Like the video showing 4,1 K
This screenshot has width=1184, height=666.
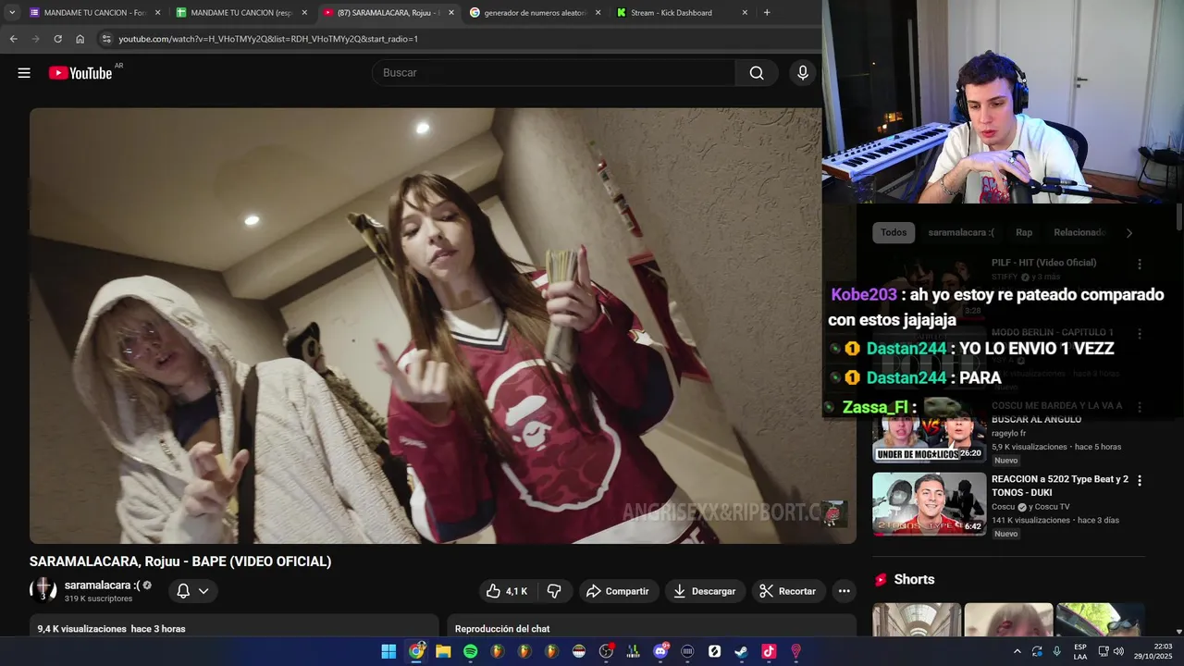coord(507,591)
